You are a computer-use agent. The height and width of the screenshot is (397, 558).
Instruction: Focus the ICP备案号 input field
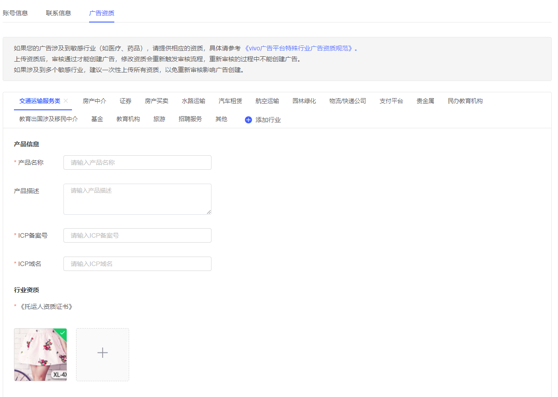click(137, 235)
